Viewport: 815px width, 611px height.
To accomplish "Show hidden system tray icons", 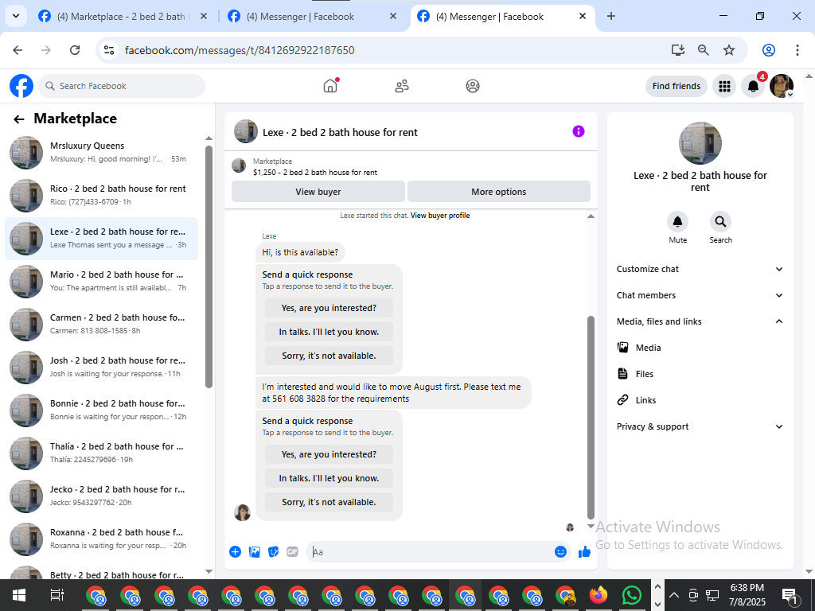I will coord(673,595).
